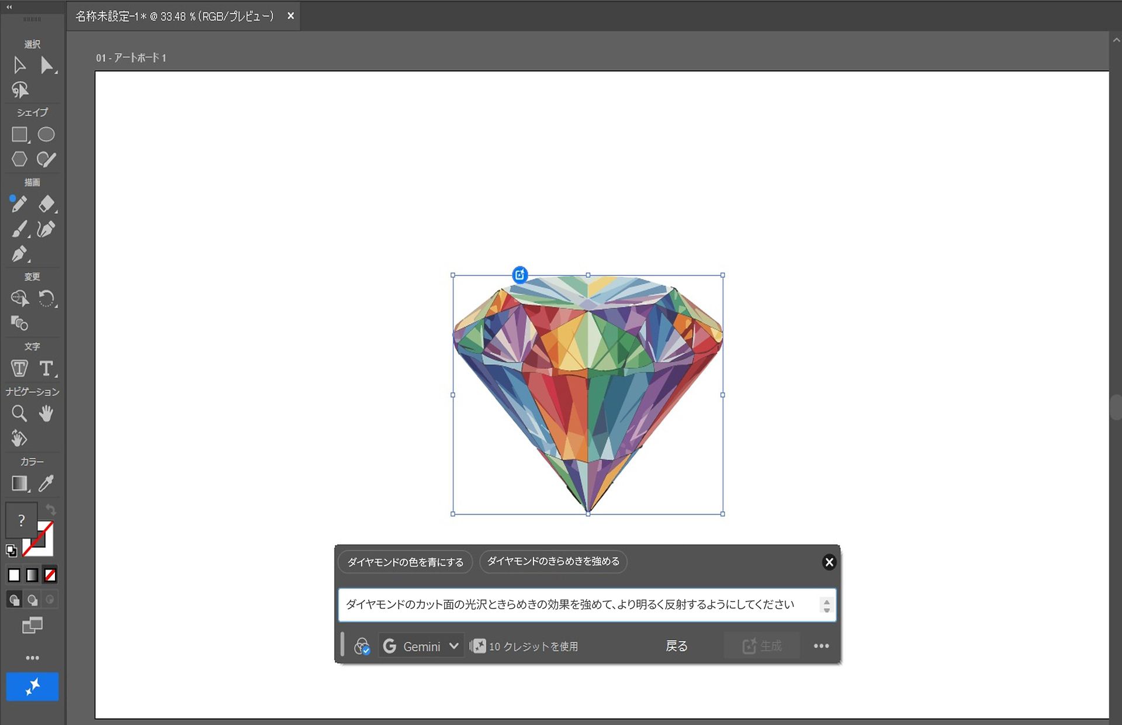Select the Gradient tool
This screenshot has height=725, width=1122.
tap(20, 484)
